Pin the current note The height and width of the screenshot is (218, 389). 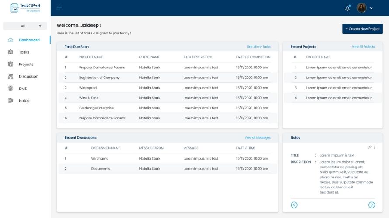coord(369,147)
